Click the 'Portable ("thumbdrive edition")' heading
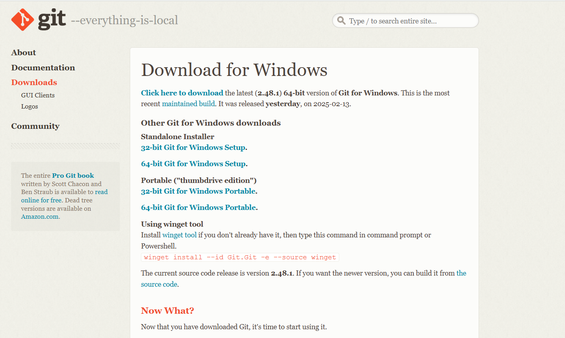This screenshot has width=565, height=338. tap(199, 180)
